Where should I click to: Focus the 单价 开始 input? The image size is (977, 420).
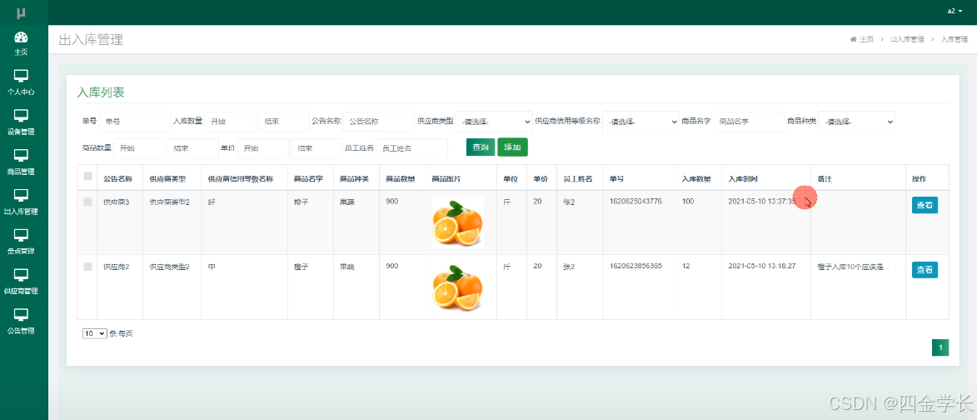tap(263, 148)
